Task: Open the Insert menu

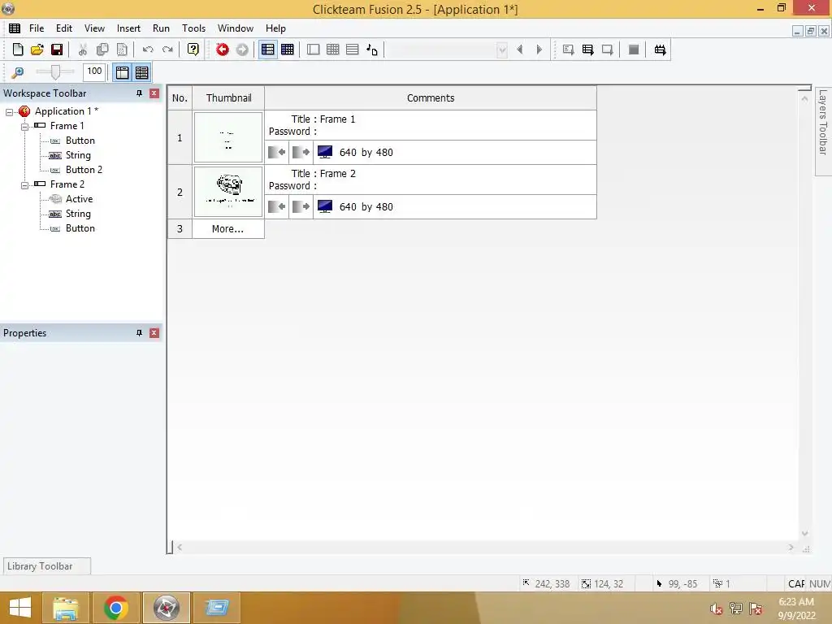Action: [128, 28]
